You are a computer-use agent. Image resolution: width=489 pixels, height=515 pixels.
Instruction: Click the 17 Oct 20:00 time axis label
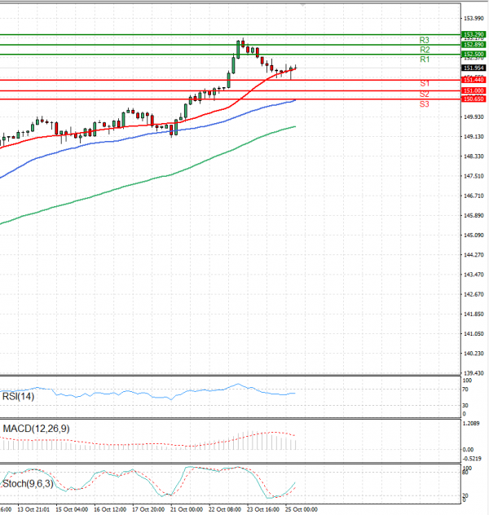click(x=148, y=509)
